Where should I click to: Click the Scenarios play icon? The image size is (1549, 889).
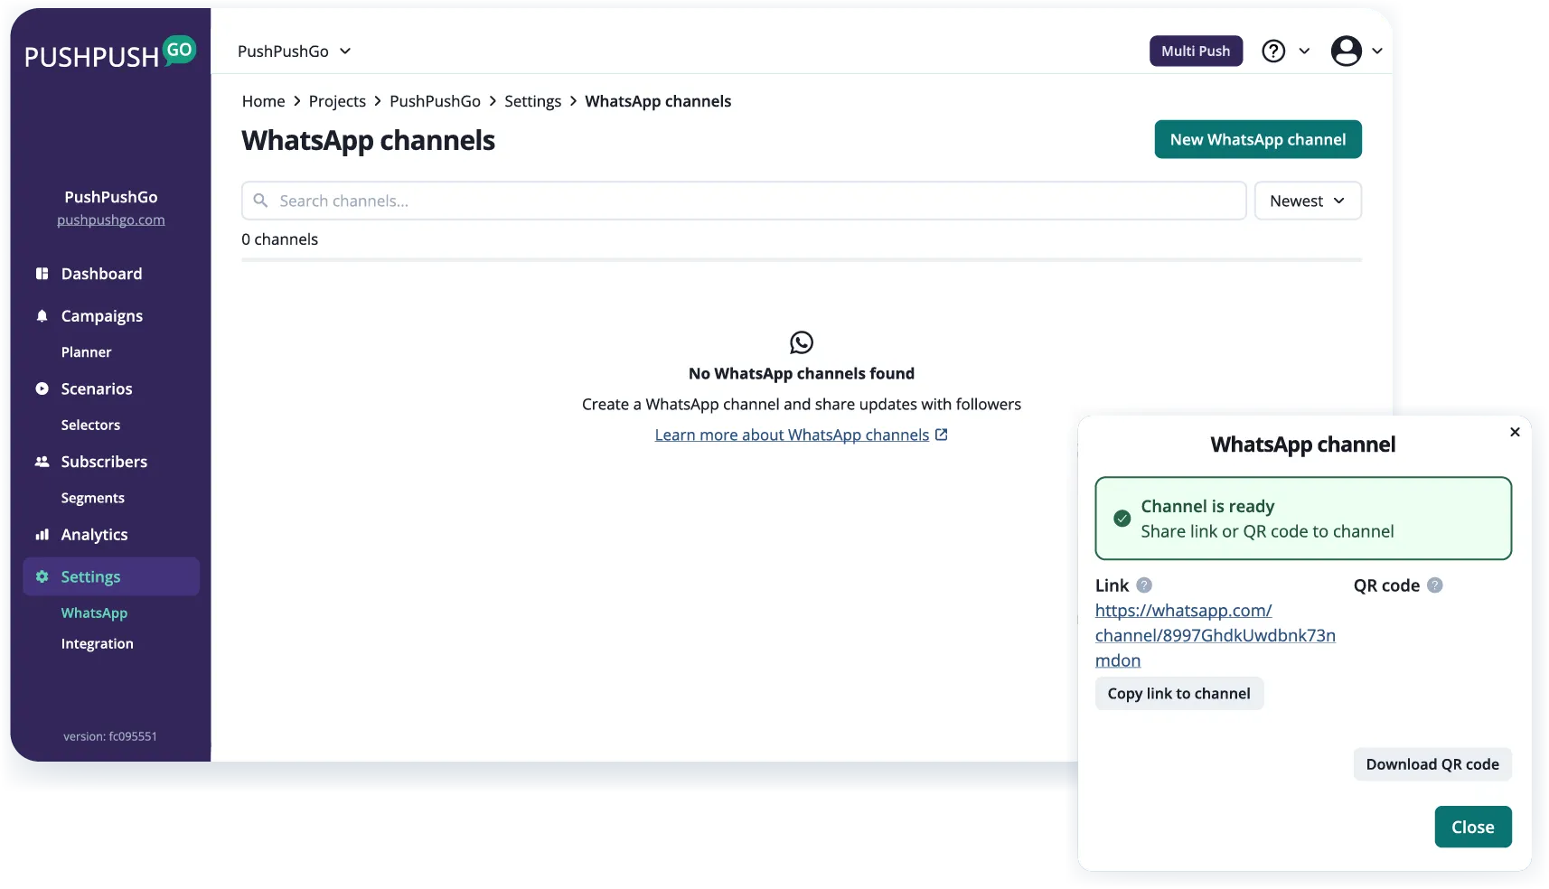pyautogui.click(x=42, y=389)
